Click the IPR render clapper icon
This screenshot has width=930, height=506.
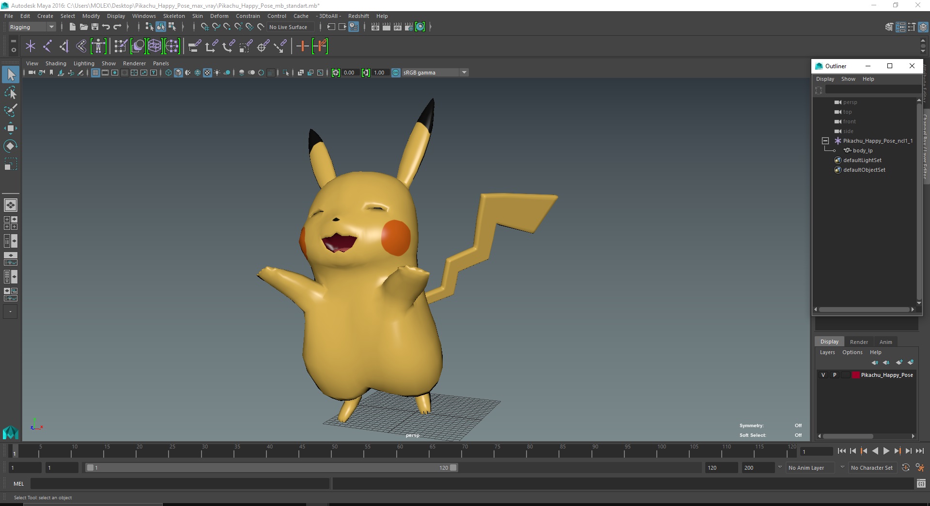398,27
